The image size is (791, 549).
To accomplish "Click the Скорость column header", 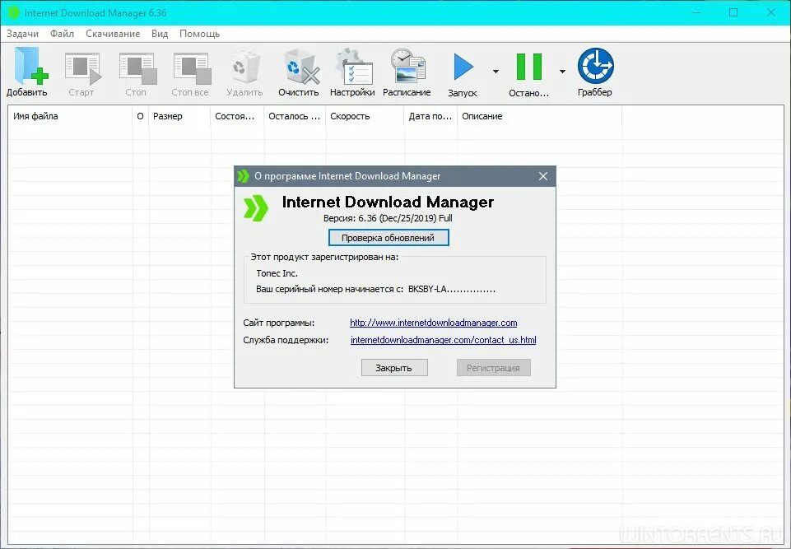I will coord(365,116).
